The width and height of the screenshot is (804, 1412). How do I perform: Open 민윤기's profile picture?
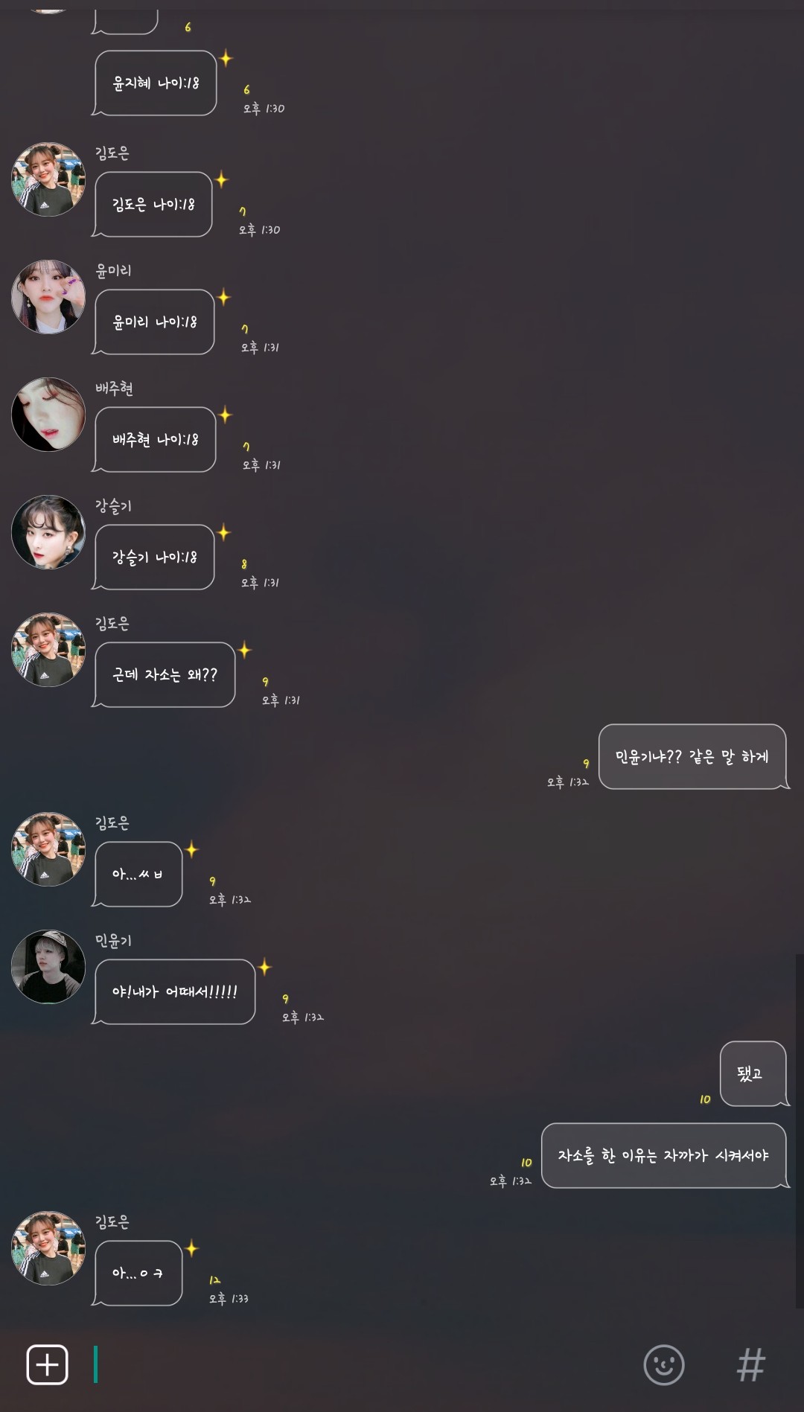tap(48, 967)
